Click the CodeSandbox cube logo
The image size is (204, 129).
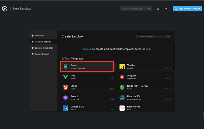5,9
